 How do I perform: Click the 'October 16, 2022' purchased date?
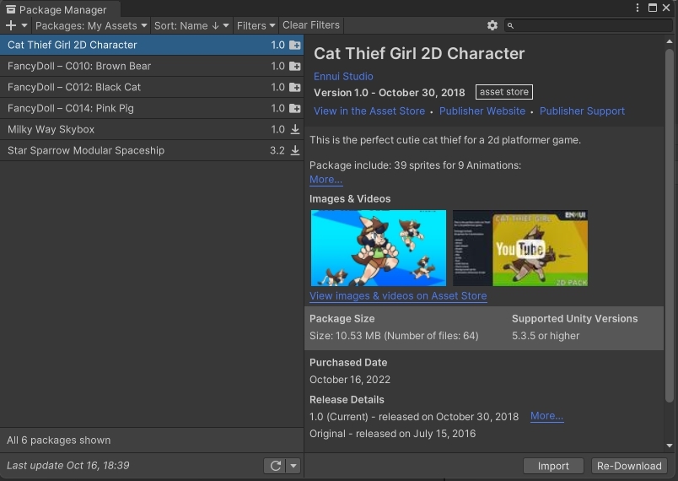pyautogui.click(x=350, y=380)
